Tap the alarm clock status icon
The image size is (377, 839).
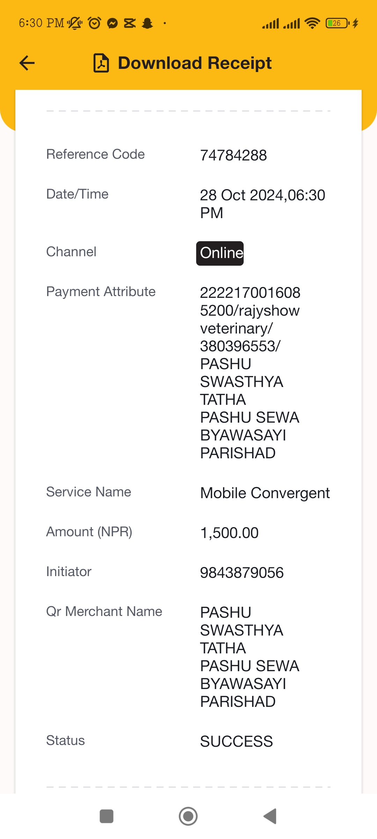click(x=94, y=23)
